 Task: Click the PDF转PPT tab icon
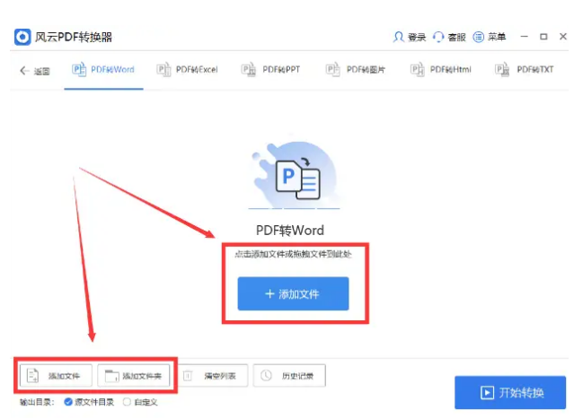coord(248,69)
